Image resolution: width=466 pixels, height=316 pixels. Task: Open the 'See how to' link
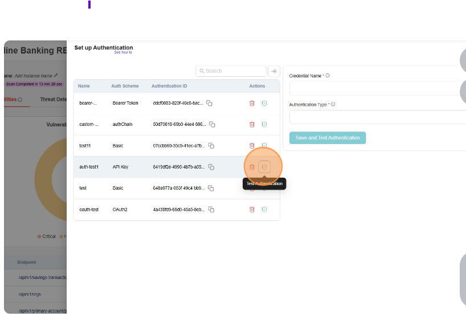pos(123,52)
